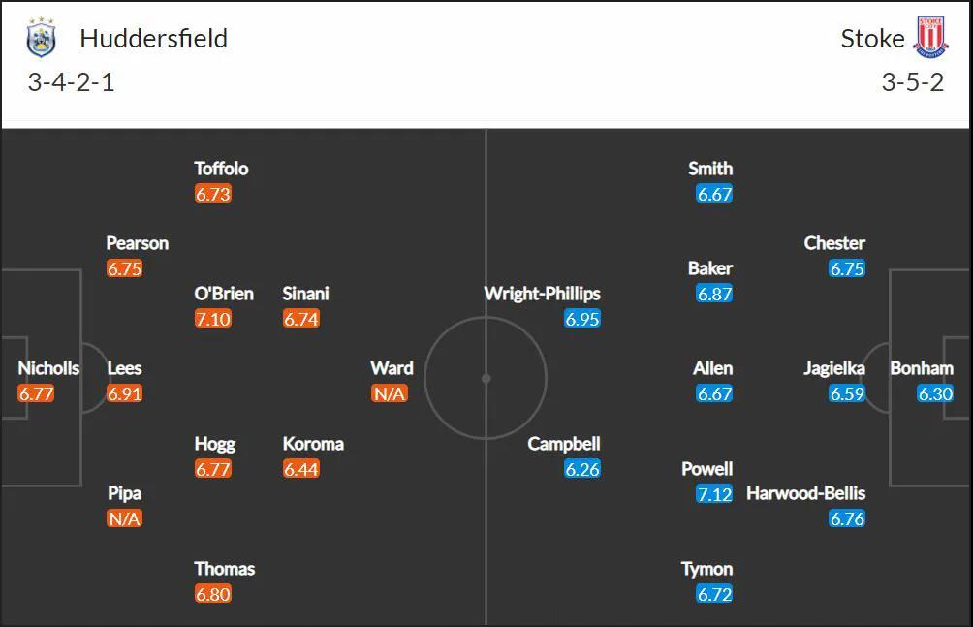This screenshot has height=627, width=973.
Task: Open the Huddersfield team name link
Action: [x=154, y=39]
